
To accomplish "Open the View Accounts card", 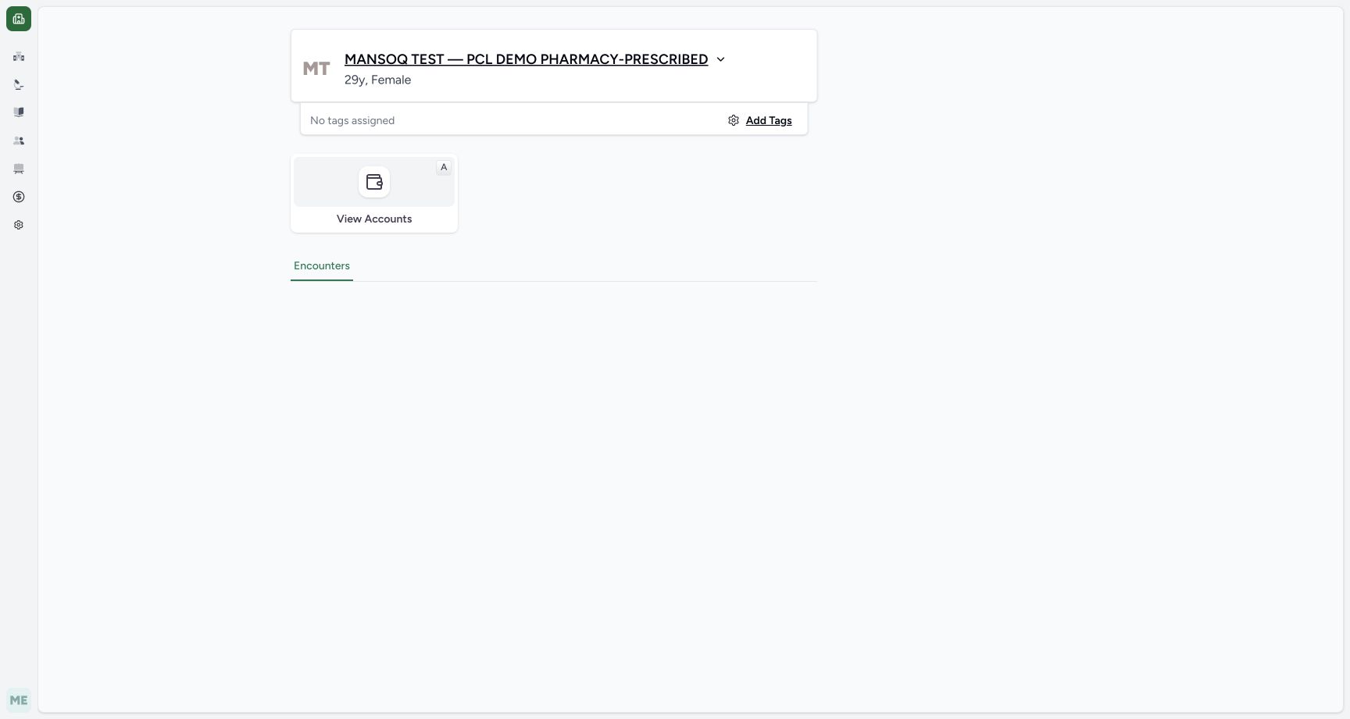I will [x=374, y=193].
